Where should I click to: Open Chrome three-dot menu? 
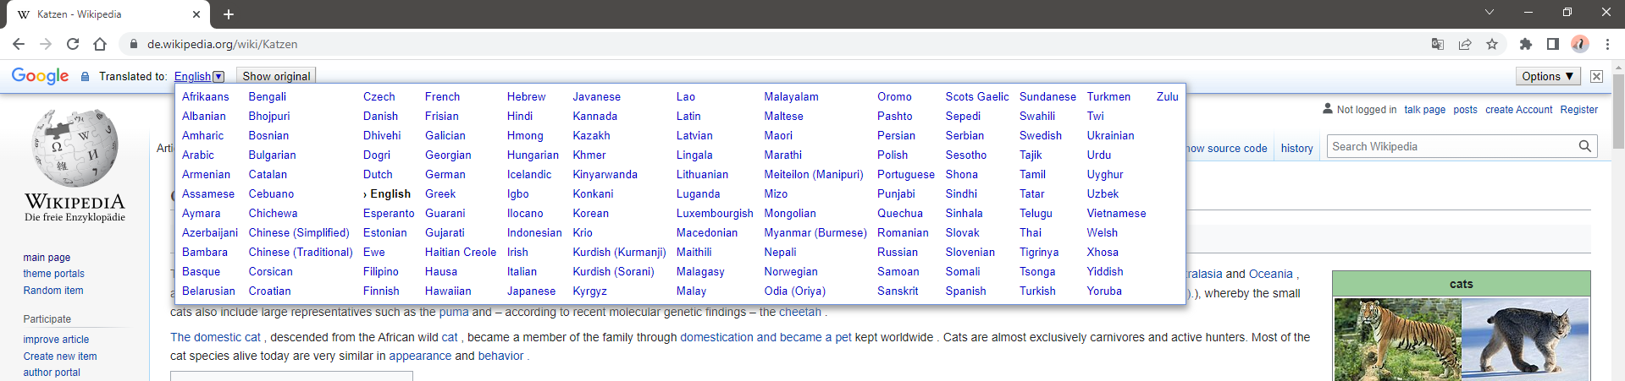[1607, 44]
